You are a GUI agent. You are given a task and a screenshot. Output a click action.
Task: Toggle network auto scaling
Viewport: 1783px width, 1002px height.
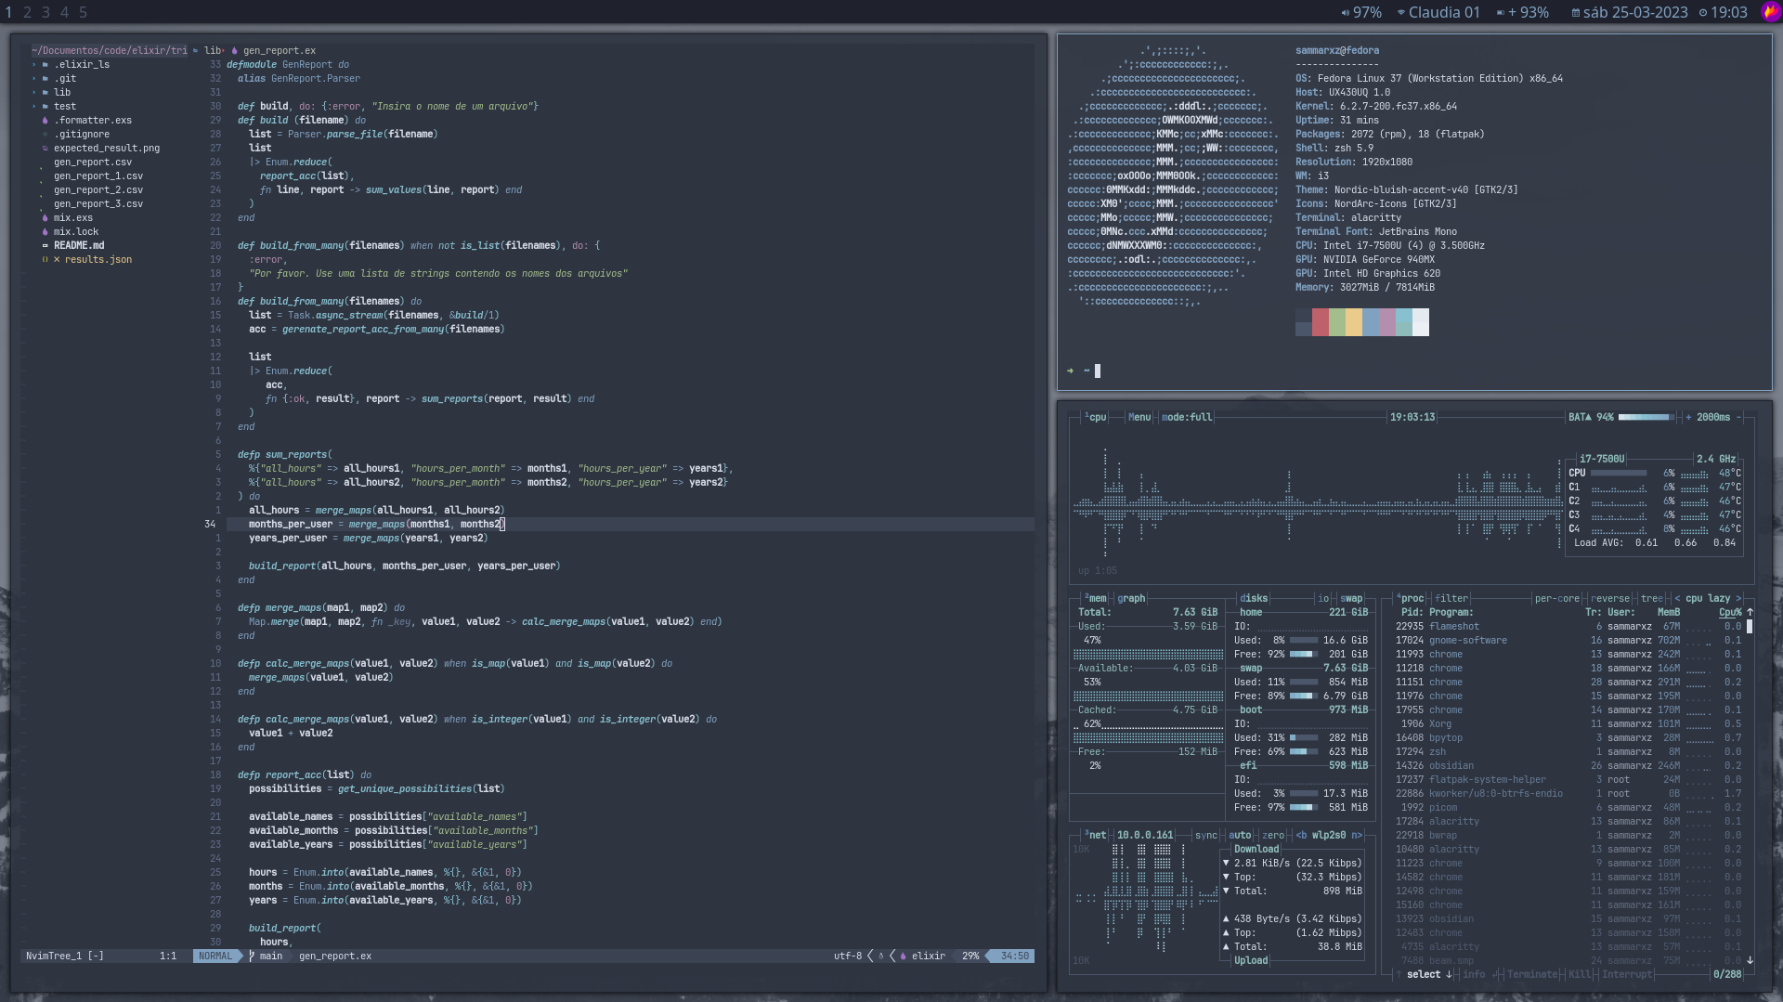1240,836
